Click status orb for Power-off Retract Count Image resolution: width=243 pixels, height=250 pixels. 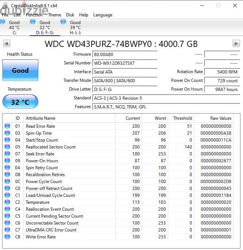(x=7, y=188)
